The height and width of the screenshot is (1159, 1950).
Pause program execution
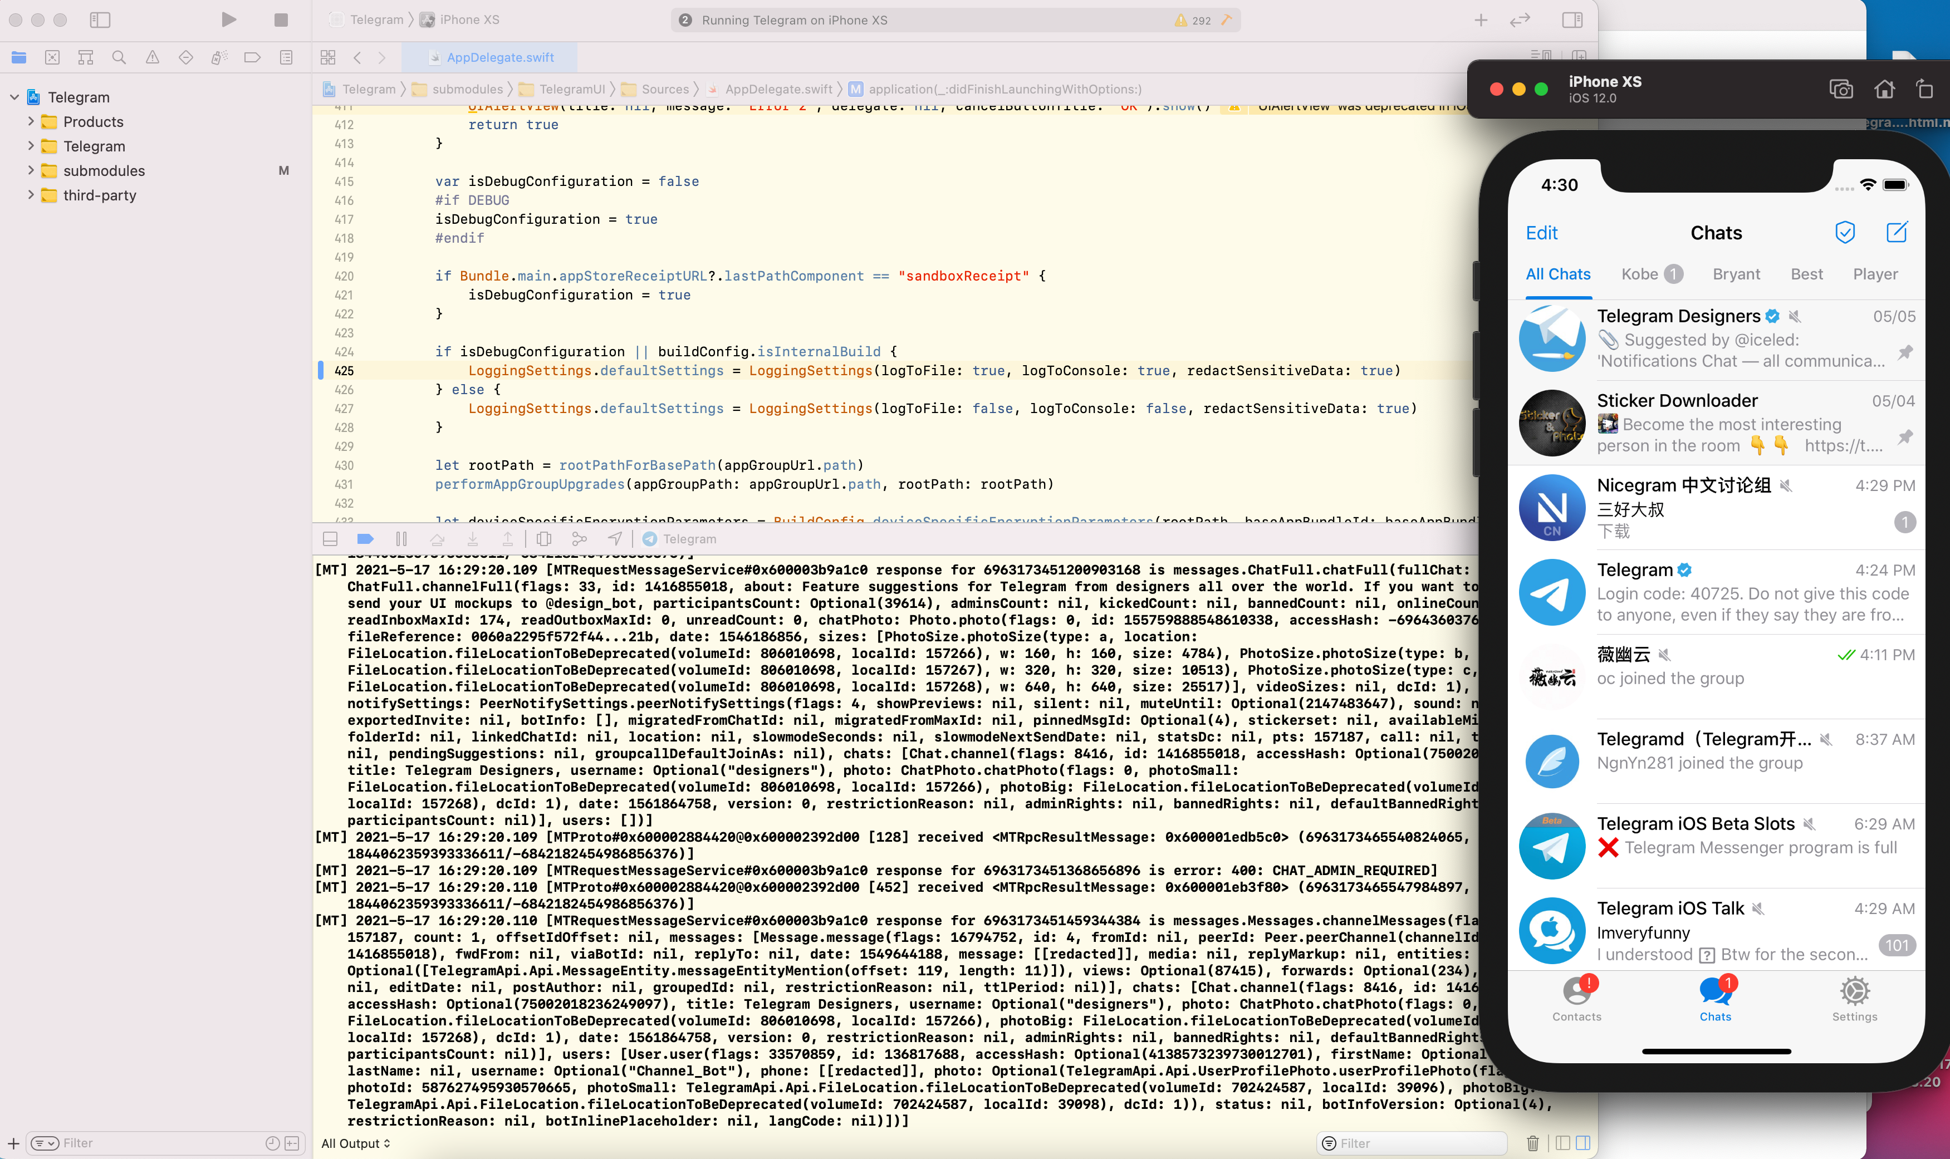(401, 539)
